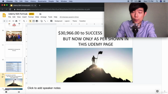Click All changes saved in Drive link

click(69, 17)
